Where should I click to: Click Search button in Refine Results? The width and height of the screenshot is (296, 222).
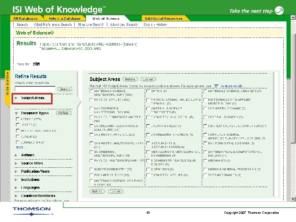point(65,89)
